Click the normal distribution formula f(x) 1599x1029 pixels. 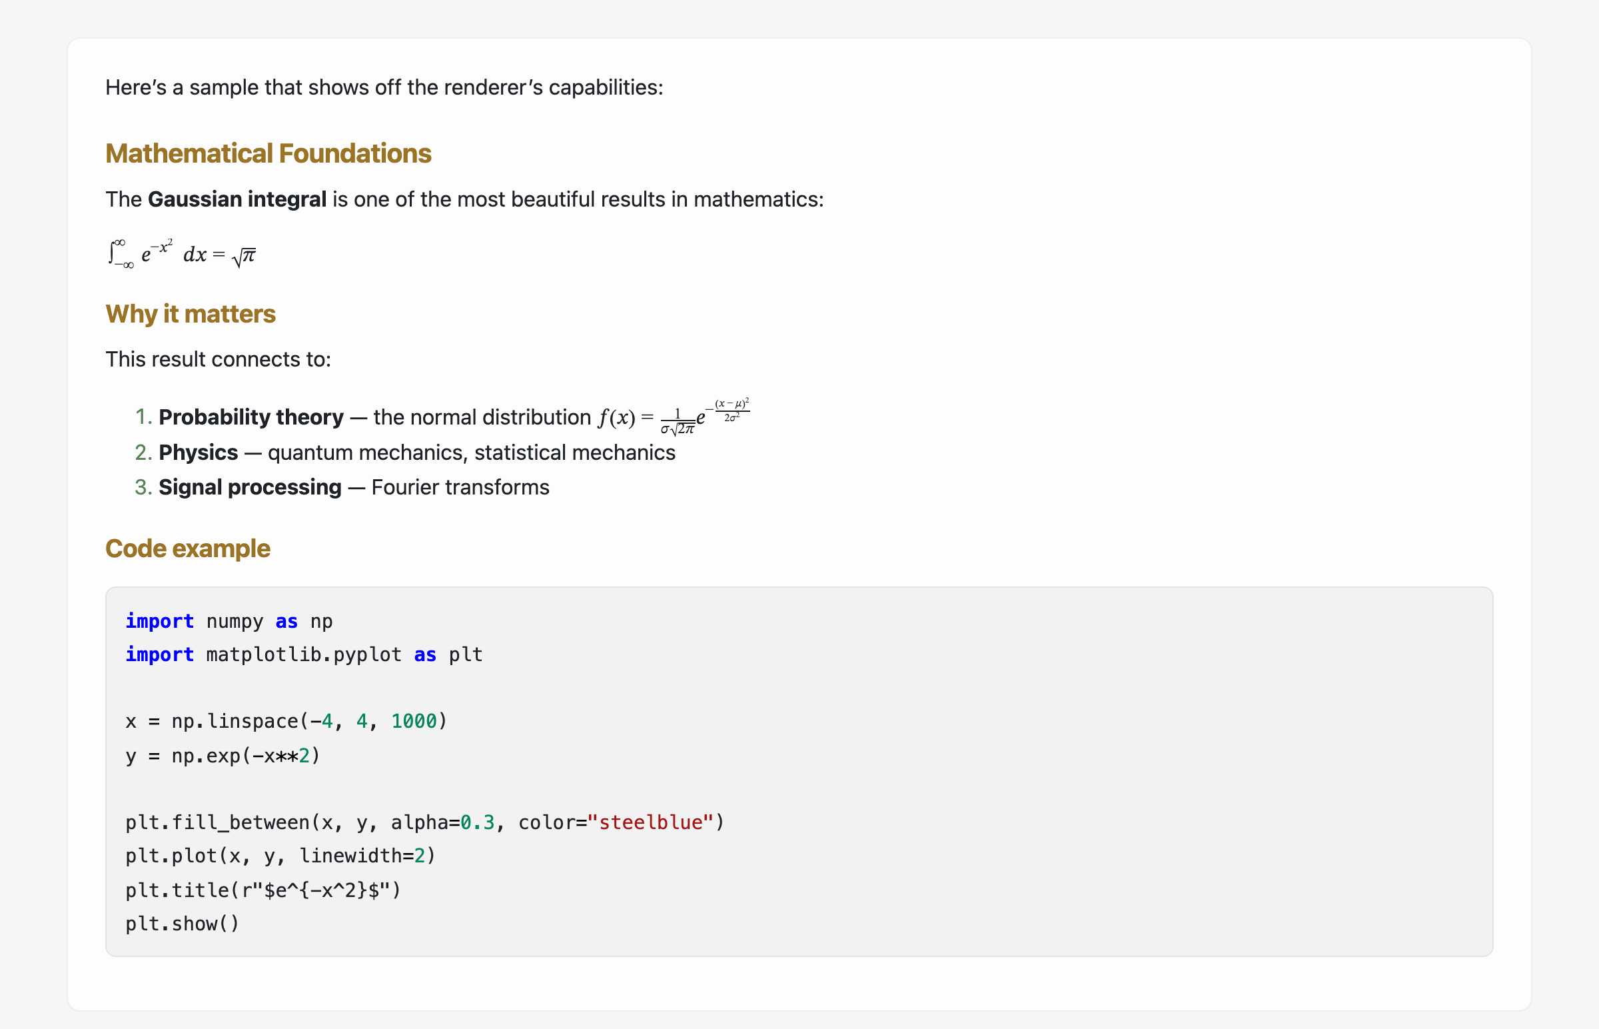[x=674, y=417]
